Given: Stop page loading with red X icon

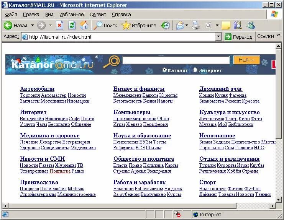Looking at the screenshot, I should tap(59, 25).
